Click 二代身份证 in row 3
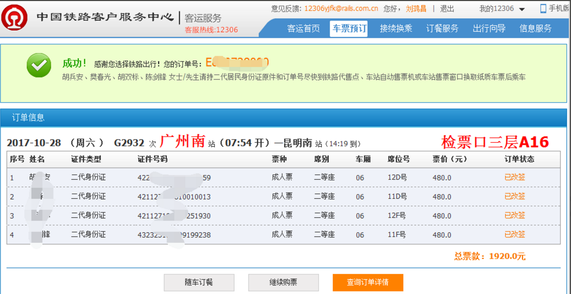The image size is (571, 294). coord(88,215)
